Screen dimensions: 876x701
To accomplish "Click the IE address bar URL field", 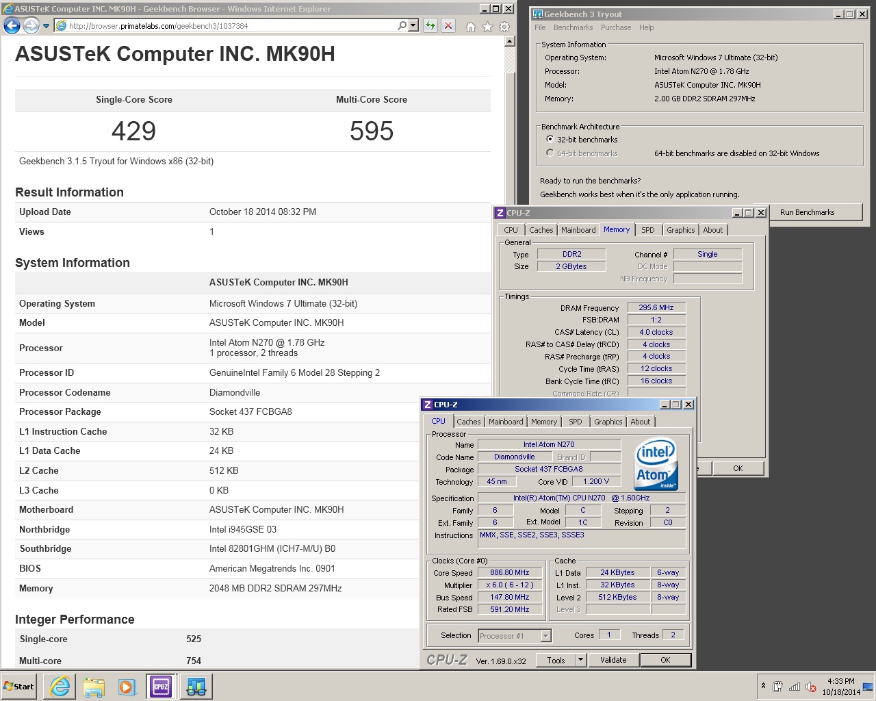I will tap(231, 26).
